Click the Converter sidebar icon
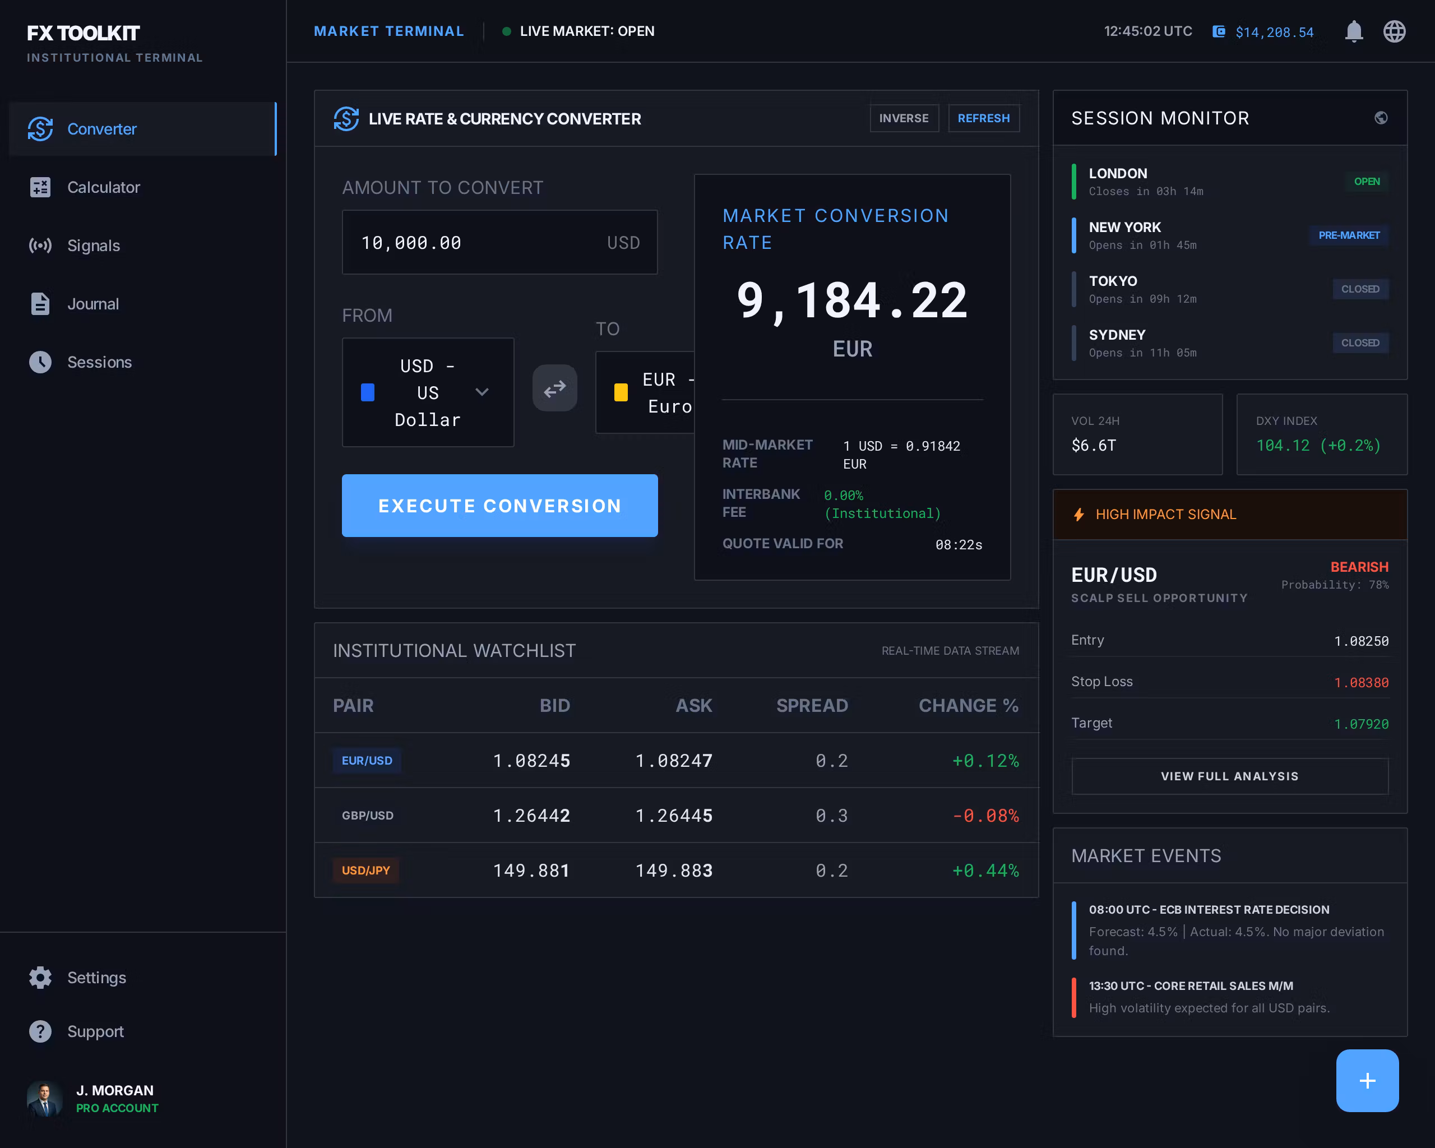Screen dimensions: 1435x1148 tap(40, 128)
